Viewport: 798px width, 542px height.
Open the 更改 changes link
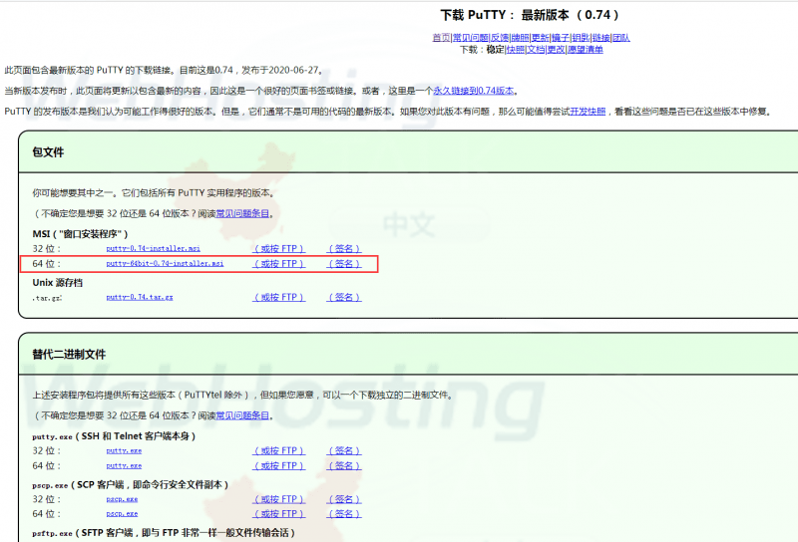556,50
